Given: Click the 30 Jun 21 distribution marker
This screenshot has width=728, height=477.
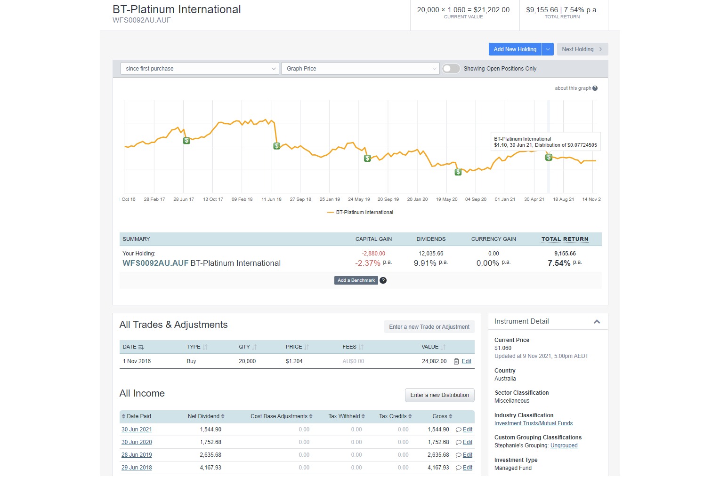Looking at the screenshot, I should click(x=549, y=158).
